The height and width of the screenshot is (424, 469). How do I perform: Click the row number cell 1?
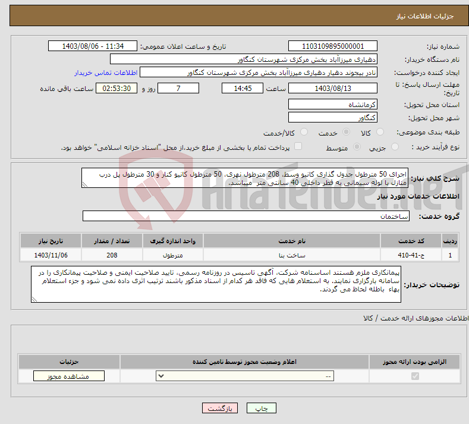click(x=450, y=255)
